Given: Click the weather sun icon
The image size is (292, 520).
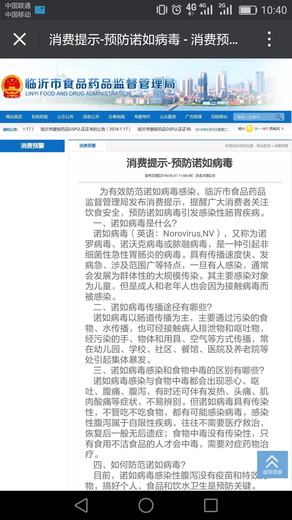Looking at the screenshot, I should pos(250,129).
